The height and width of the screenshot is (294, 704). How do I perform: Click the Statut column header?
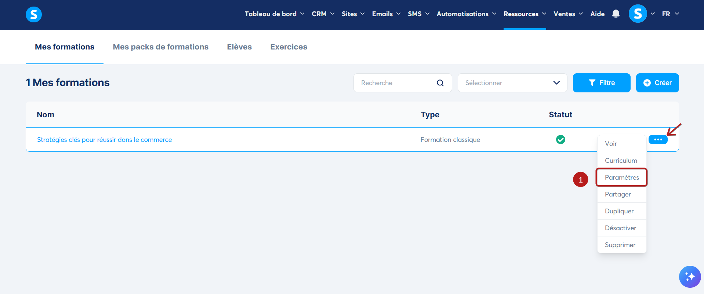[x=560, y=115]
